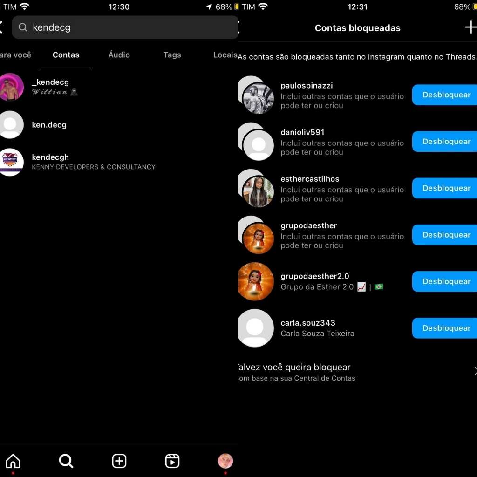The image size is (477, 477).
Task: Unblock paulospinazzi with Desbloquear button
Action: tap(446, 95)
